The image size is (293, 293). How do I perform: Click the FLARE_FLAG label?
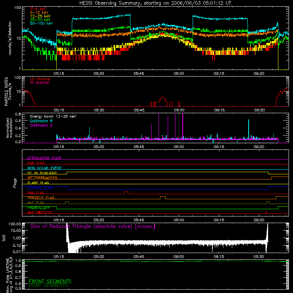[38, 183]
